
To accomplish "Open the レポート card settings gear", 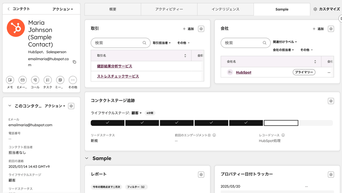I will coord(201,175).
